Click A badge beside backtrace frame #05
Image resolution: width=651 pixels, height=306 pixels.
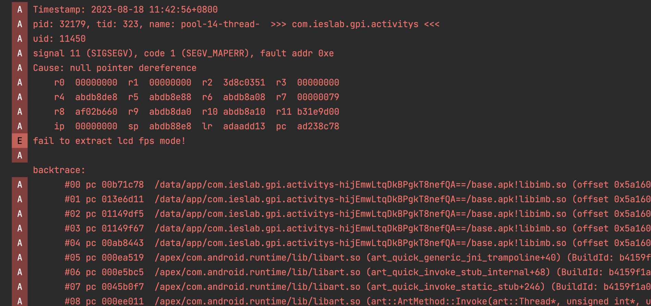pyautogui.click(x=20, y=257)
